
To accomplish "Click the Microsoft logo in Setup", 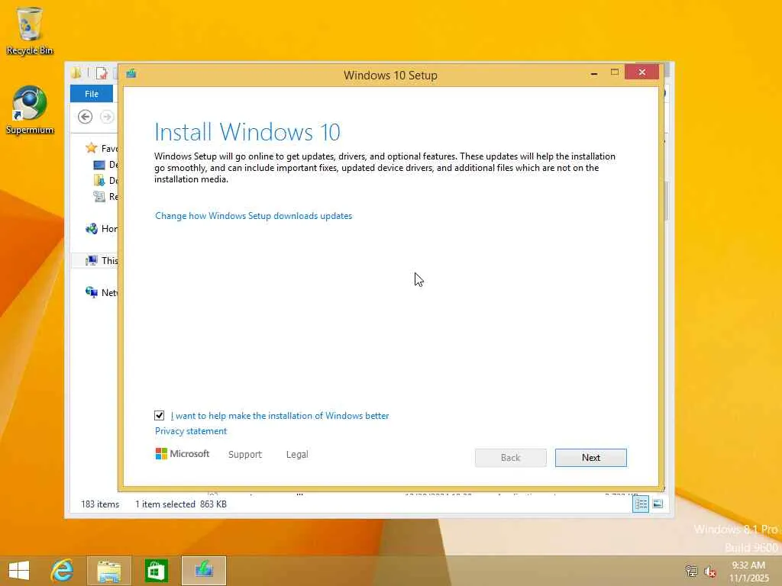I will 182,453.
